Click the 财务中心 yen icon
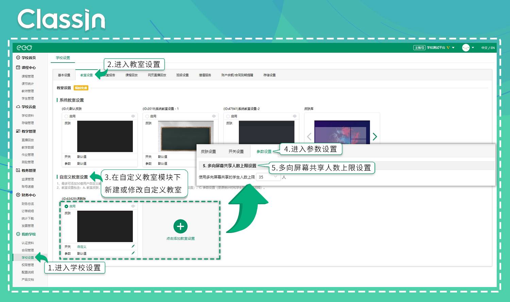 point(18,195)
